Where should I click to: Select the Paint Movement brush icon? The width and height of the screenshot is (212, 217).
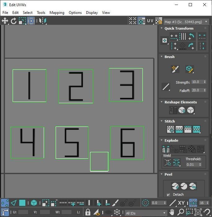pyautogui.click(x=175, y=69)
